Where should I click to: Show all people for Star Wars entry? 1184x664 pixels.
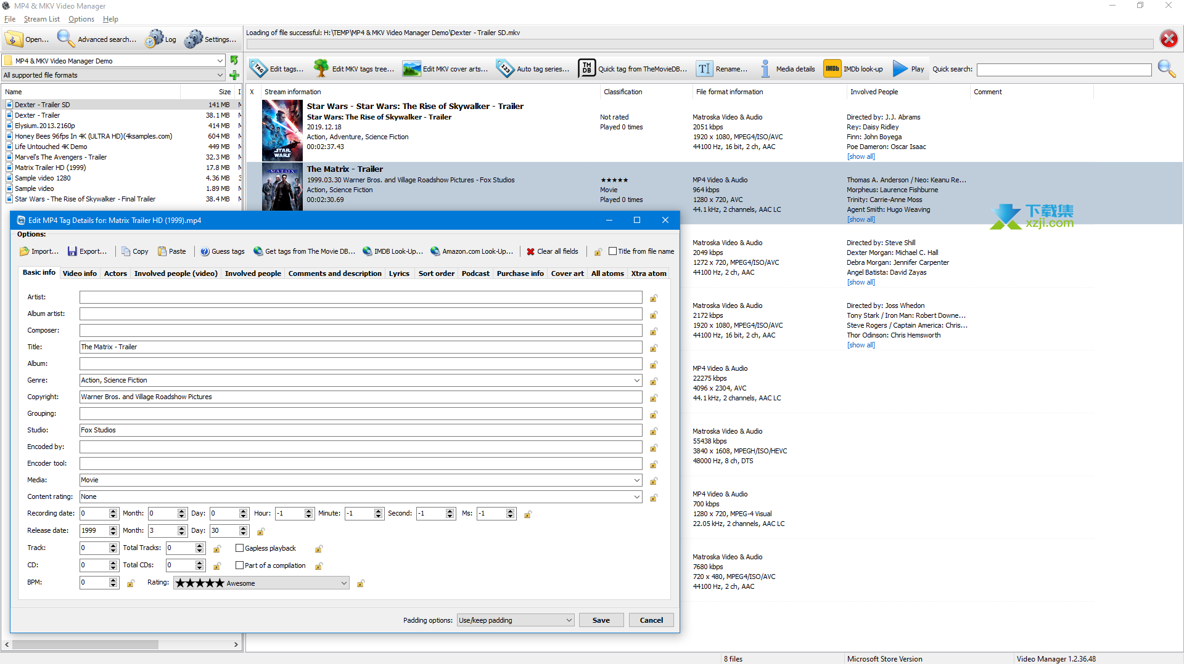point(861,156)
